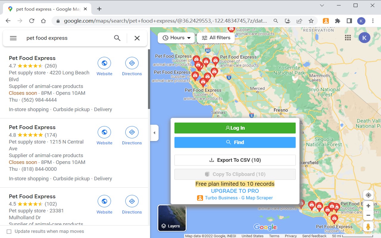
Task: Click the Fresno city label on the map
Action: [281, 110]
